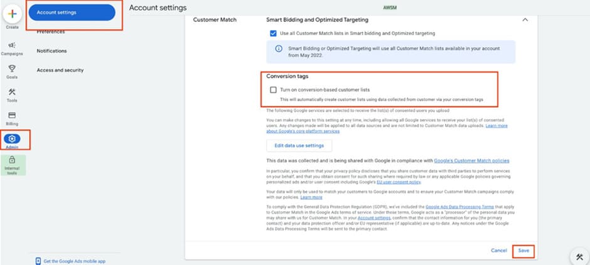
Task: Open Access and security settings
Action: [x=60, y=70]
